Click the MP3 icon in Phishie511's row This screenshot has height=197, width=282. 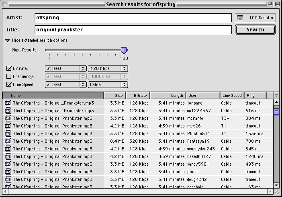click(x=8, y=133)
